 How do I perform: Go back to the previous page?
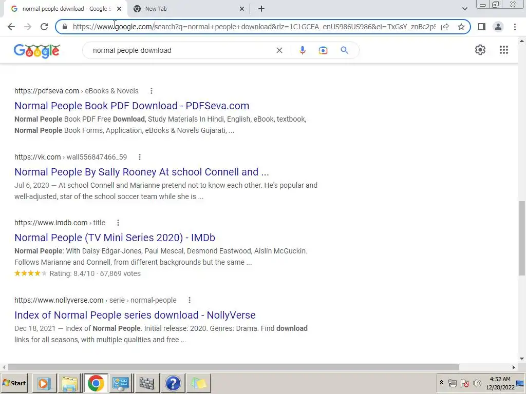point(11,27)
